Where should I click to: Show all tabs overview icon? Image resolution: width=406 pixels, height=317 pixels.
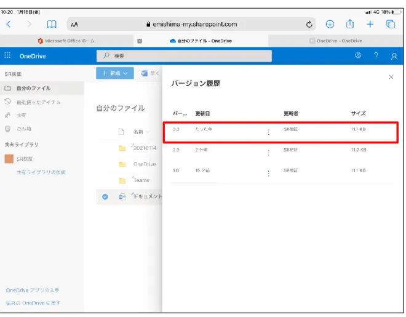point(391,24)
